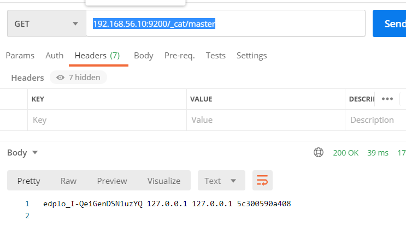Image resolution: width=406 pixels, height=239 pixels.
Task: Open the Text format dropdown
Action: point(221,181)
